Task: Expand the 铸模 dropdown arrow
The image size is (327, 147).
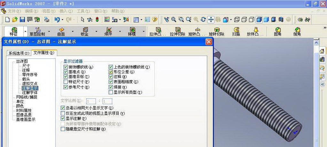Action: coord(144,32)
